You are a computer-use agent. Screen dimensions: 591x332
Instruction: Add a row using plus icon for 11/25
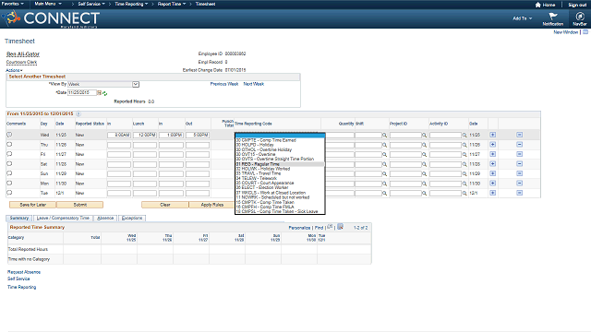tap(492, 135)
